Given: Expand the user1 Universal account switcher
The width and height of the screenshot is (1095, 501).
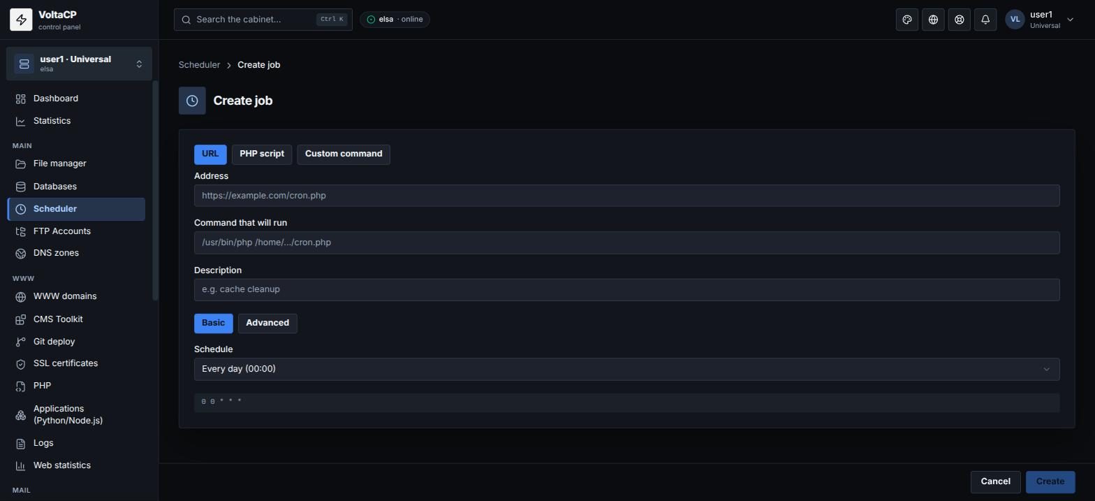Looking at the screenshot, I should point(79,64).
